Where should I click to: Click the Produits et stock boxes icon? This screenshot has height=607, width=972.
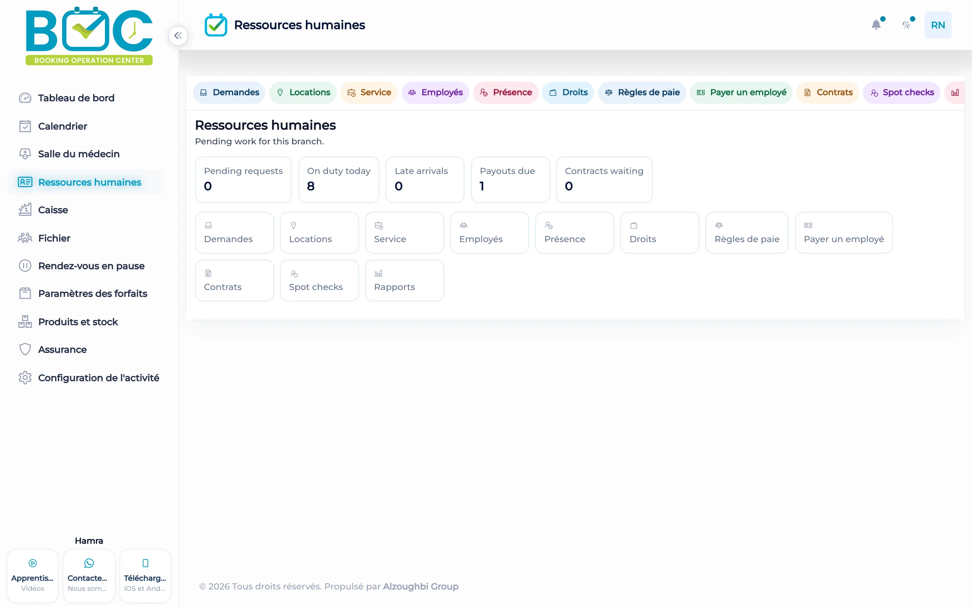point(25,322)
